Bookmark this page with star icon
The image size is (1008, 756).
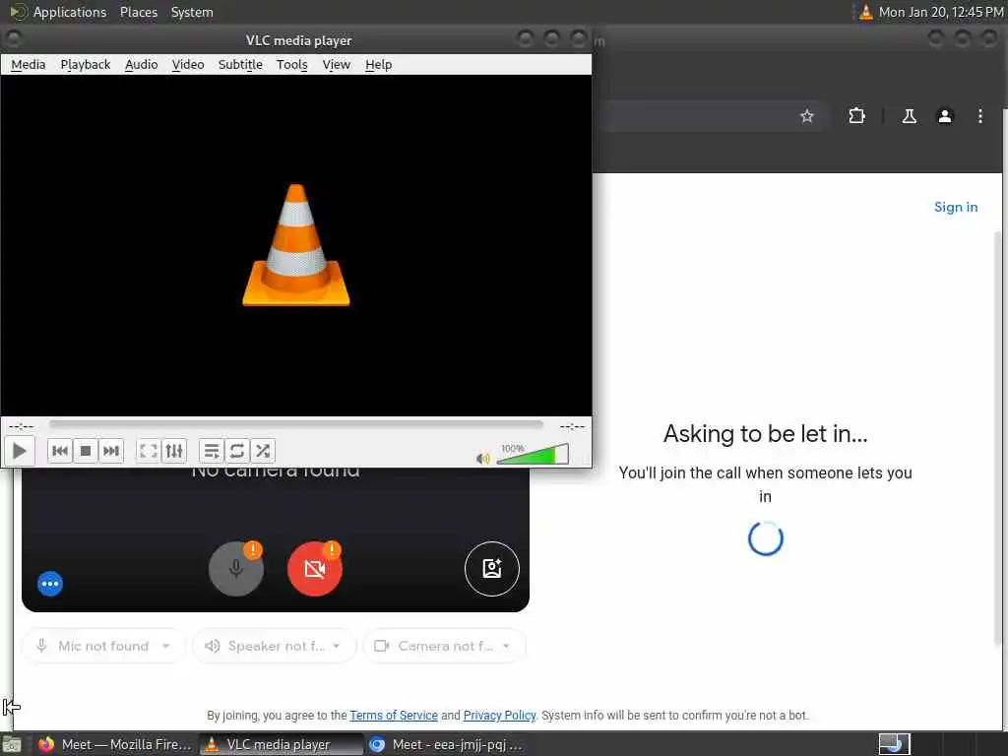click(x=807, y=116)
